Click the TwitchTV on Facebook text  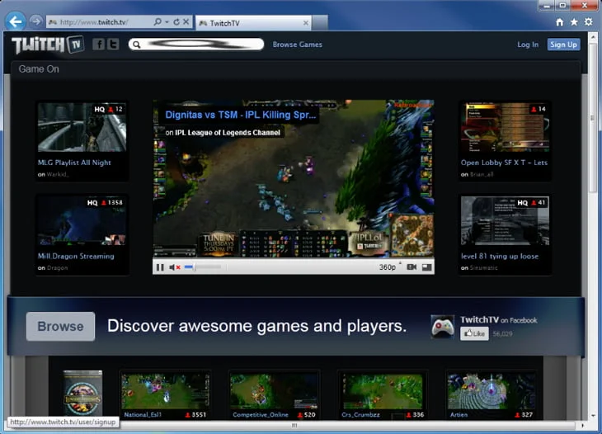(499, 320)
